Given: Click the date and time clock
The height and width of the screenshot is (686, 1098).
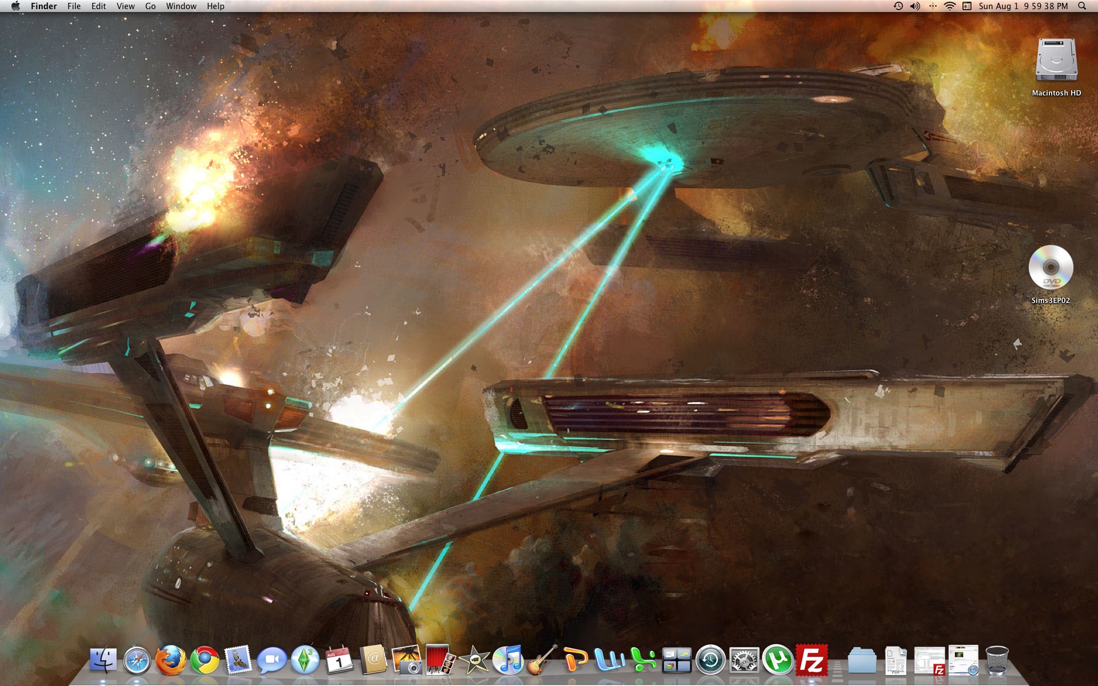Looking at the screenshot, I should pos(1023,6).
